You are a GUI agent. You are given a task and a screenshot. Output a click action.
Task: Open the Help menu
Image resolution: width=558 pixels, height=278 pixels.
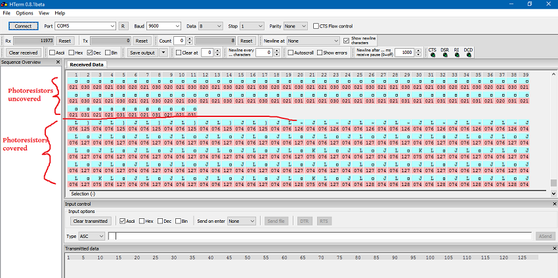60,13
